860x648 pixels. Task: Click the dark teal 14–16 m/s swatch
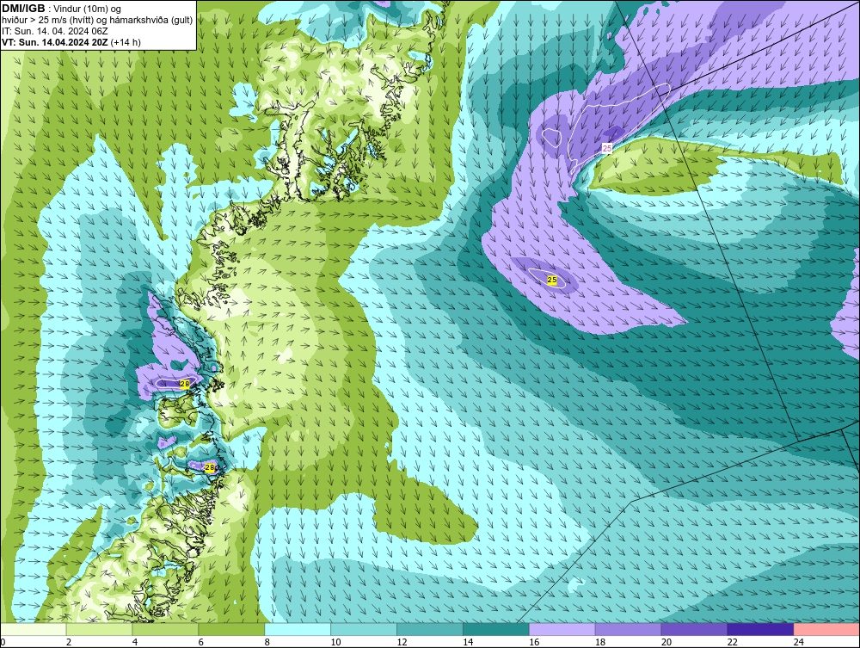point(496,629)
